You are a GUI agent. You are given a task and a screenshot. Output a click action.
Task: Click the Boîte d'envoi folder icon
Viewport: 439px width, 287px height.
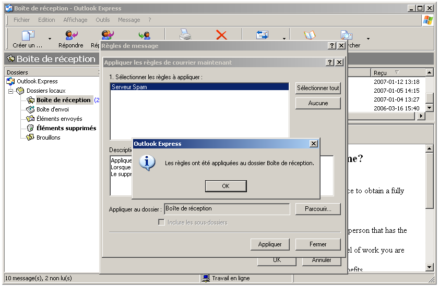click(30, 109)
